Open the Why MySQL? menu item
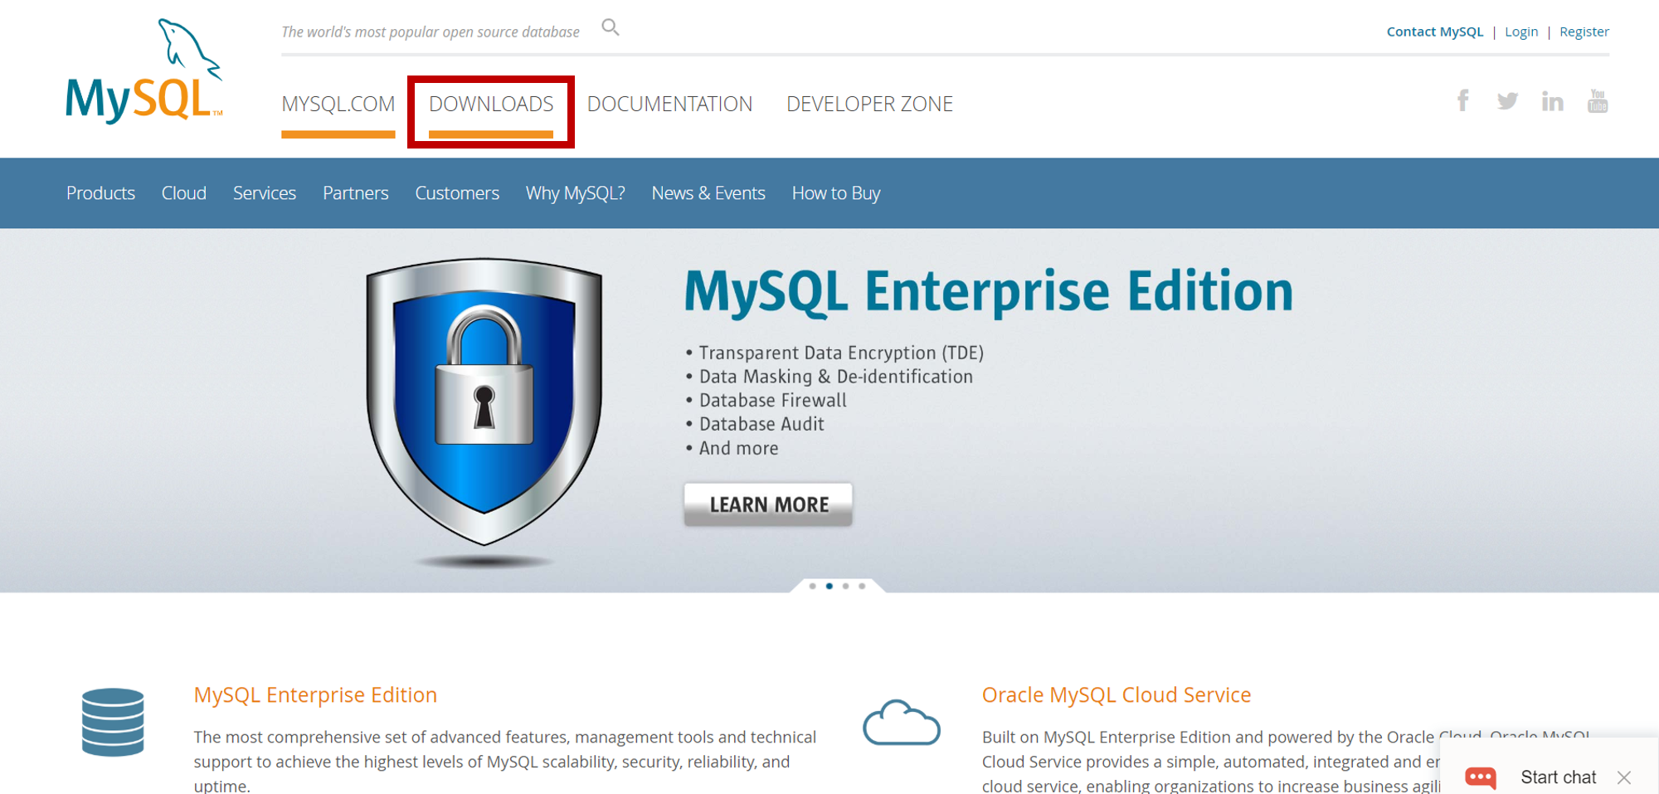 tap(576, 193)
